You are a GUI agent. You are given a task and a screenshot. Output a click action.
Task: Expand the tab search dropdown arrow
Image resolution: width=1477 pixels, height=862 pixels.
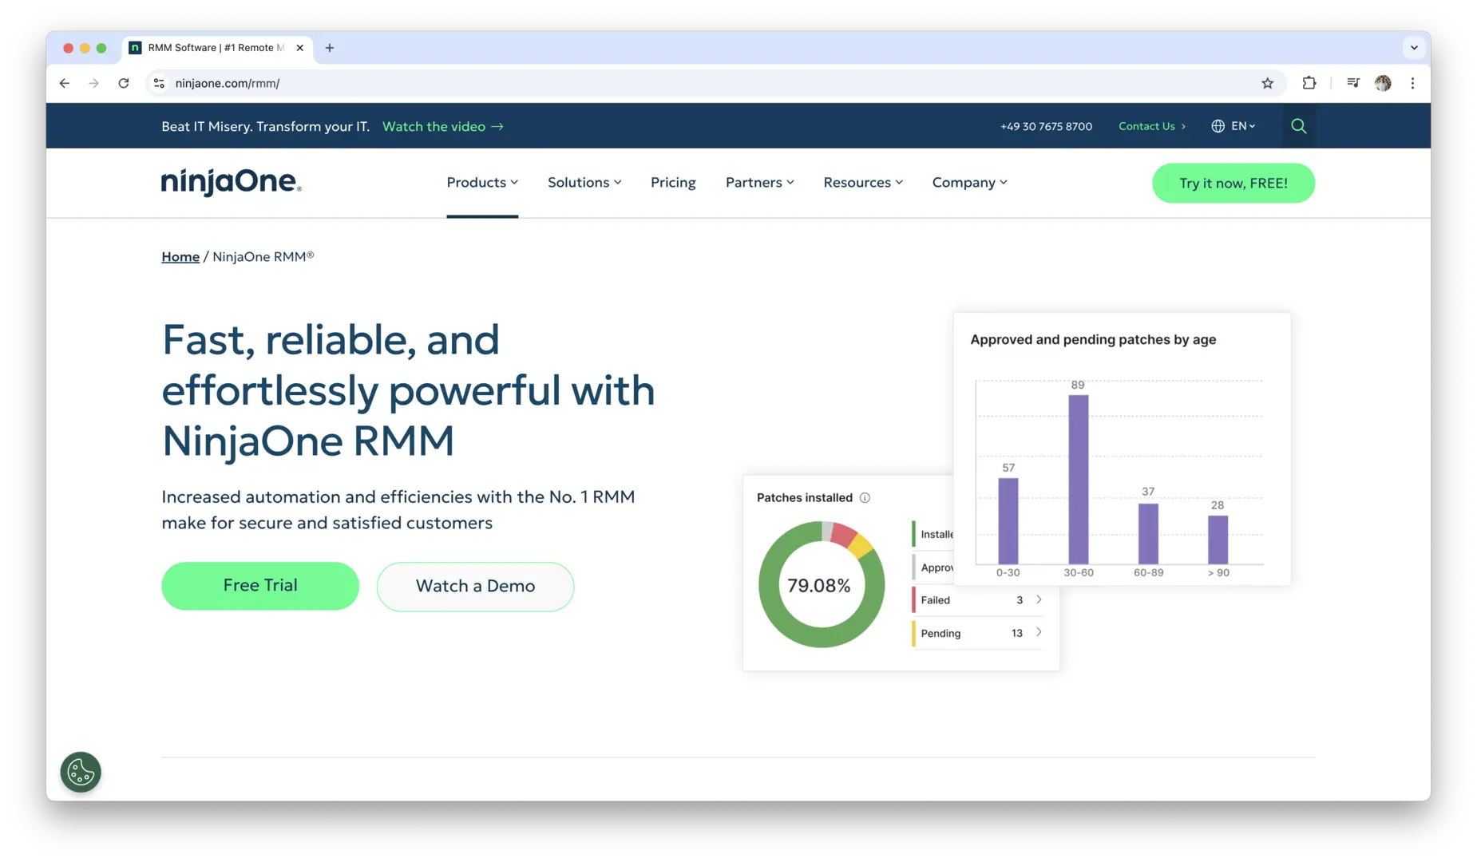click(1414, 48)
